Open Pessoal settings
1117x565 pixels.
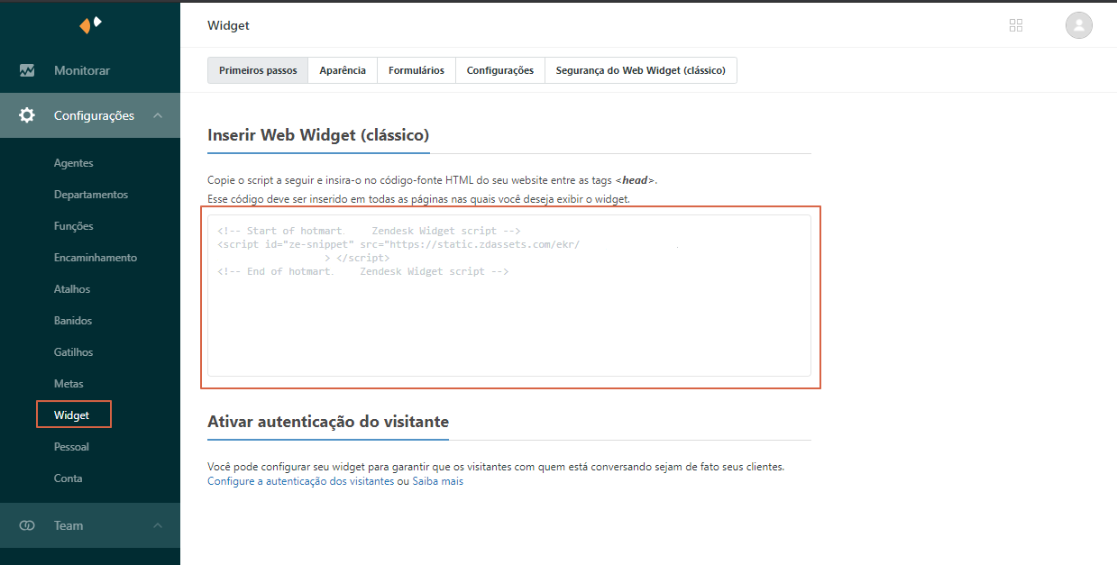(72, 447)
